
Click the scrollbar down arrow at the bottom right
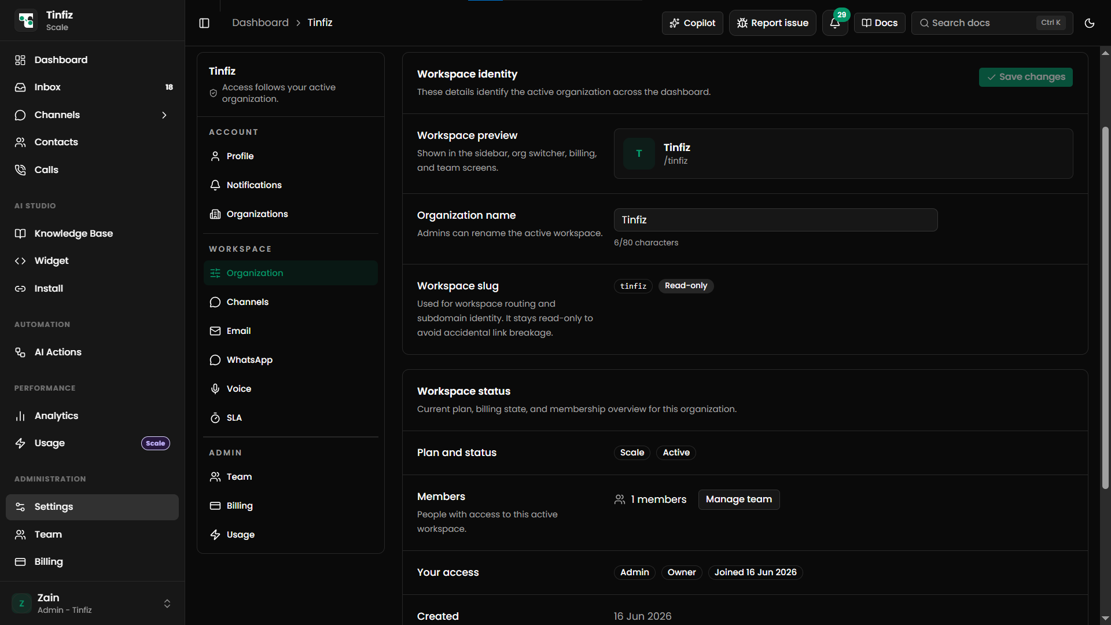coord(1105,619)
